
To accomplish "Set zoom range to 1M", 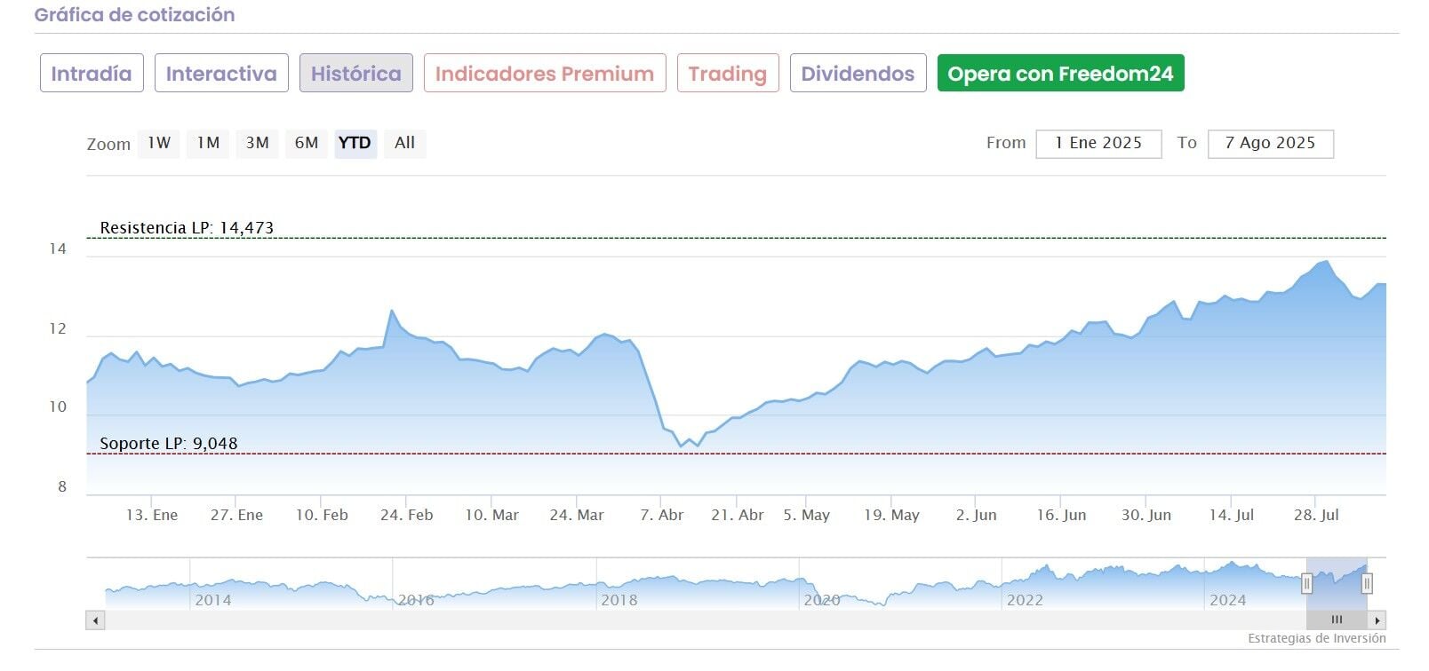I will 208,143.
